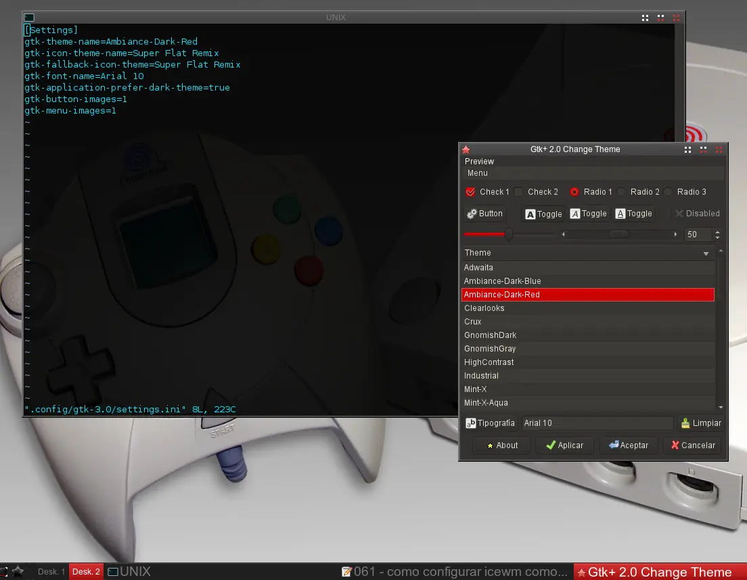
Task: Enable the Check 2 checkbox
Action: (519, 192)
